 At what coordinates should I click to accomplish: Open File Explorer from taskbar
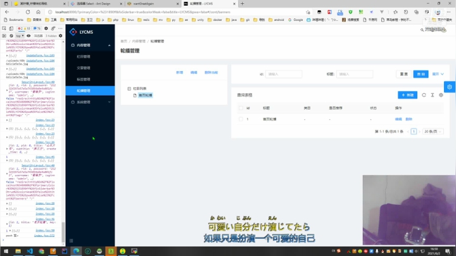pyautogui.click(x=18, y=251)
